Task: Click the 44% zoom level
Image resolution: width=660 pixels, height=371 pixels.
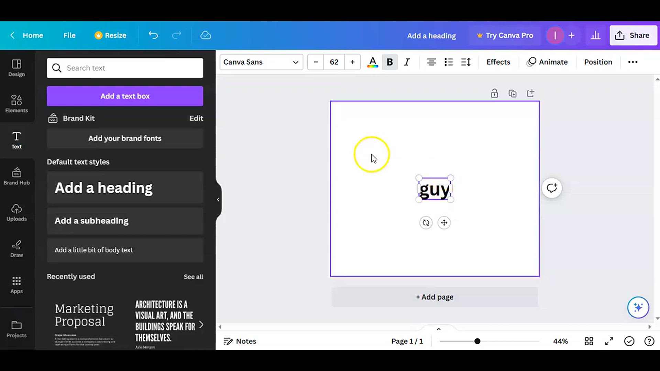Action: pyautogui.click(x=560, y=341)
